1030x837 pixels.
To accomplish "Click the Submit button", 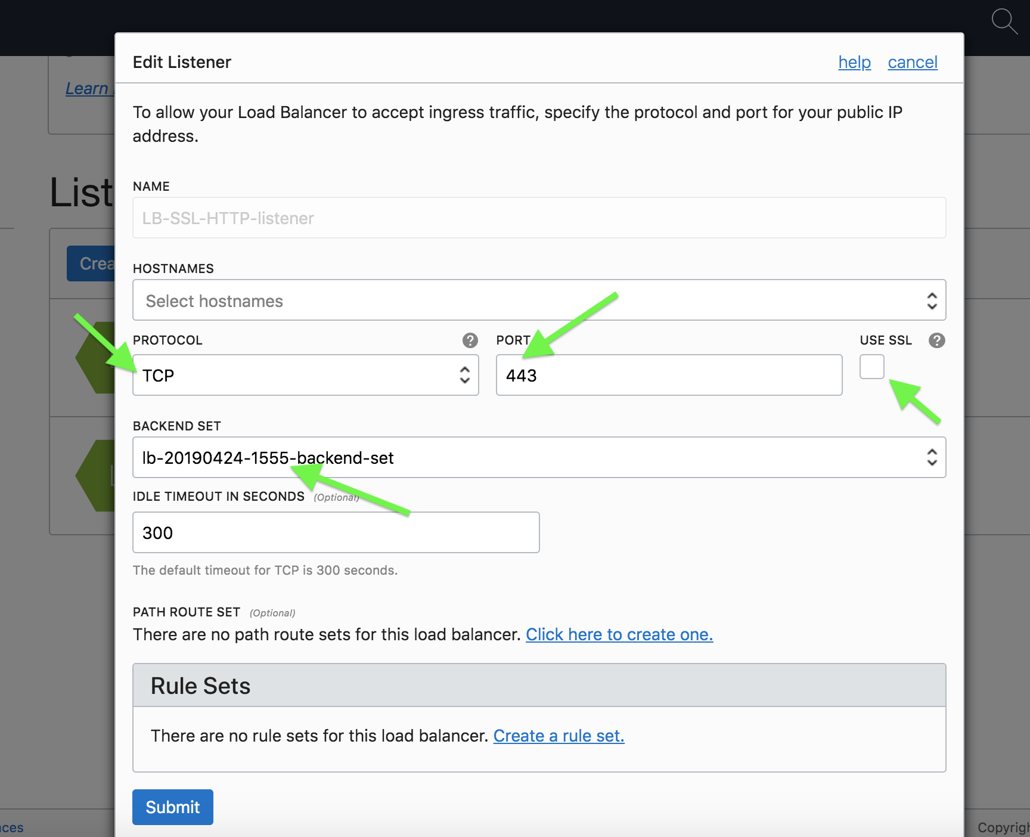I will [x=172, y=807].
